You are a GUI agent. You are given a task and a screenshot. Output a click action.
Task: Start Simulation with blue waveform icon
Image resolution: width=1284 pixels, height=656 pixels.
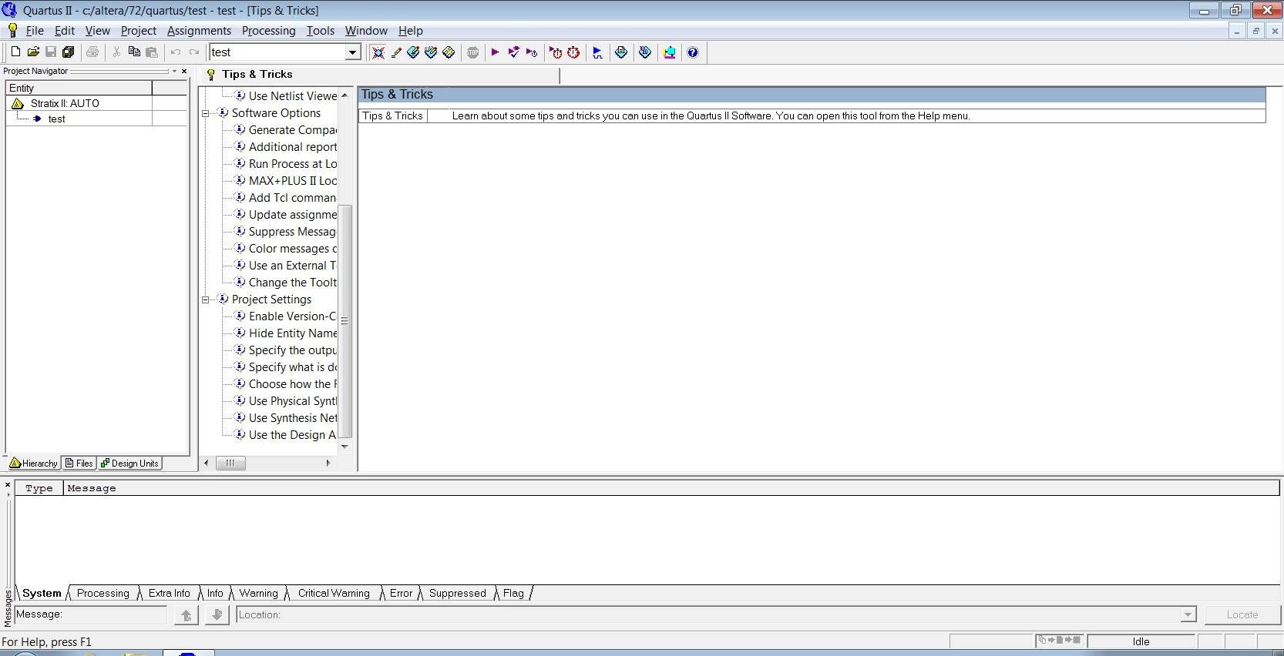tap(597, 52)
